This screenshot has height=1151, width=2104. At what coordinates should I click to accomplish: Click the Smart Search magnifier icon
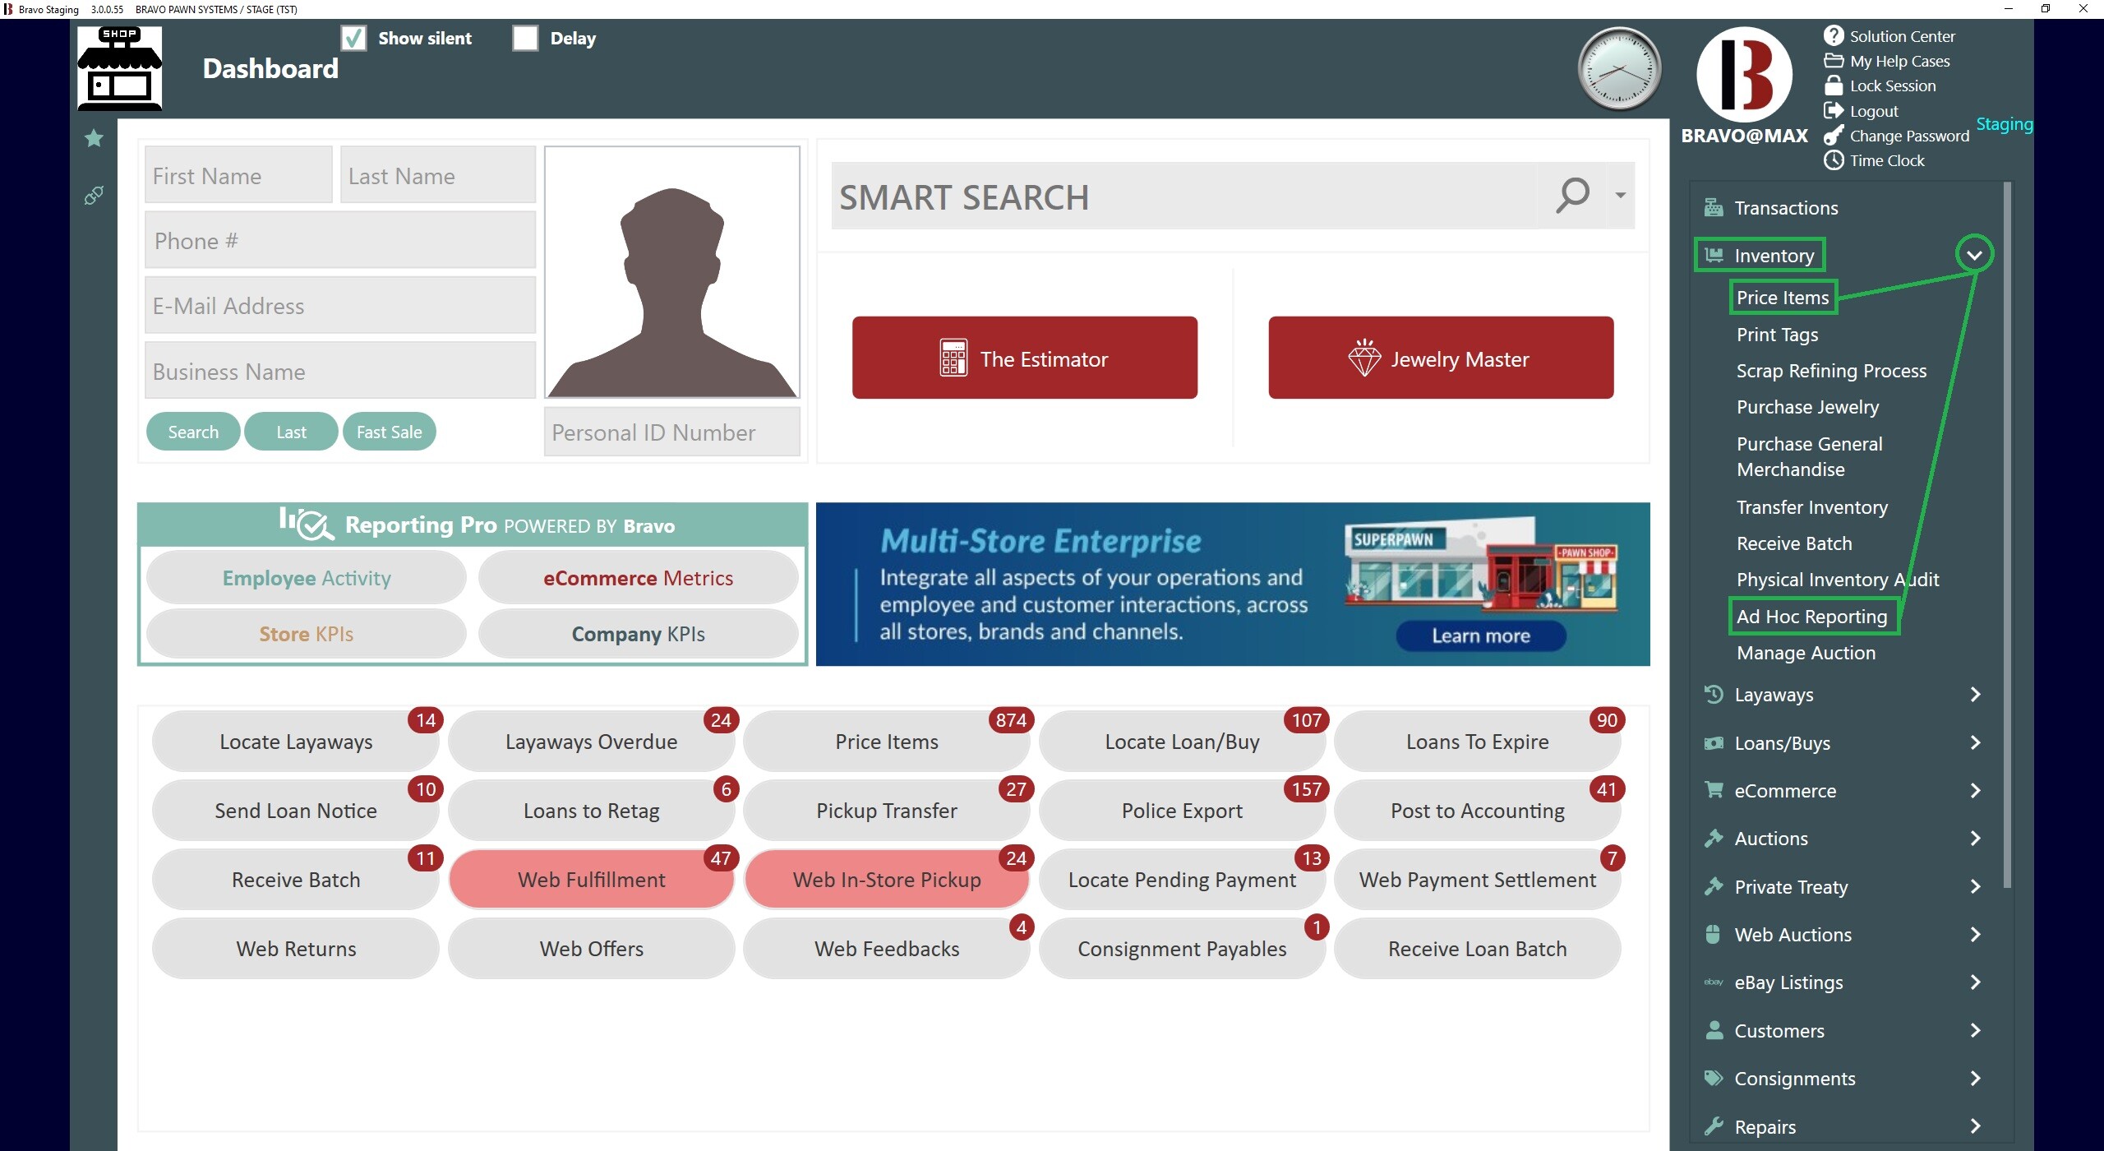(x=1572, y=196)
